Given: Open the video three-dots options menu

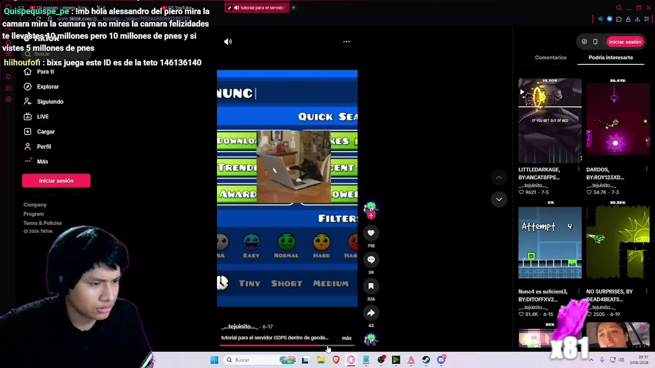Looking at the screenshot, I should 346,42.
